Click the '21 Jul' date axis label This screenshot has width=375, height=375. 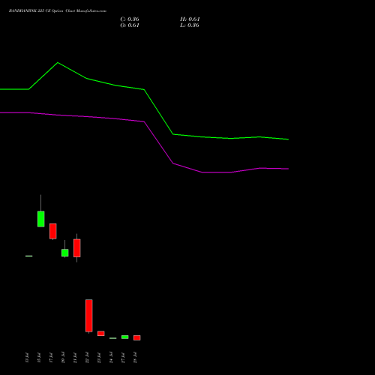coord(75,358)
